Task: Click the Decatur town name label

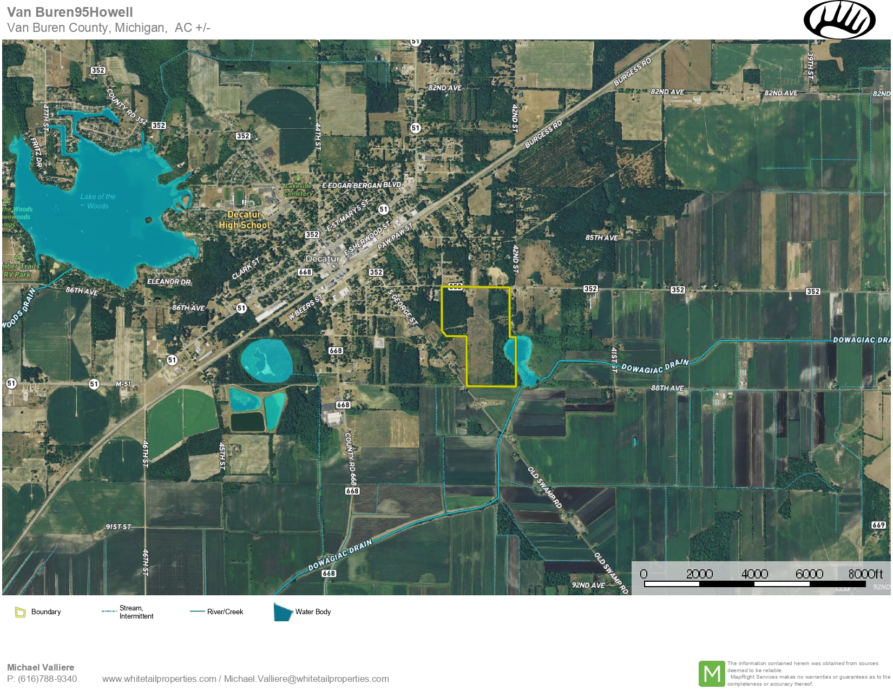Action: tap(323, 259)
